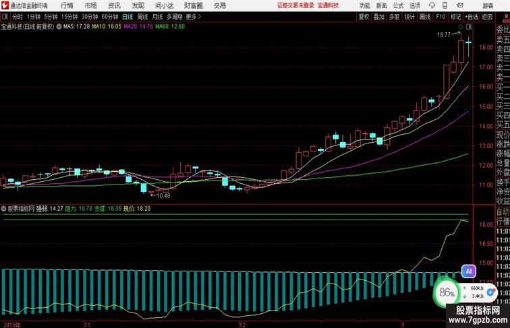Click the 阻力: 18.78 resistance value

click(x=79, y=209)
